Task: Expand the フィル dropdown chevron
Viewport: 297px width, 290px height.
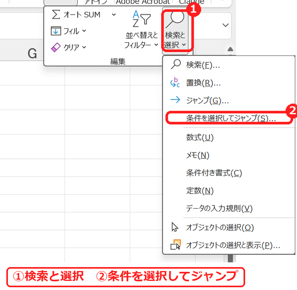Action: tap(84, 30)
